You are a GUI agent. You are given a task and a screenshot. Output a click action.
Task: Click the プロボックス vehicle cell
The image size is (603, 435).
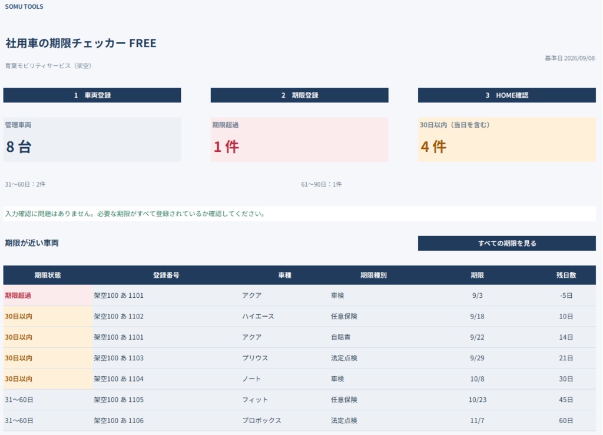pos(261,420)
